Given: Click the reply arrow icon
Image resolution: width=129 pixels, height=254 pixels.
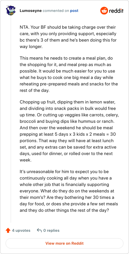Looking at the screenshot, I should point(39,230).
